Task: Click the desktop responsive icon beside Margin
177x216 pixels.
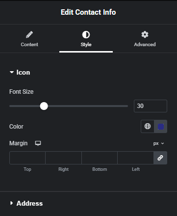Action: (38, 143)
